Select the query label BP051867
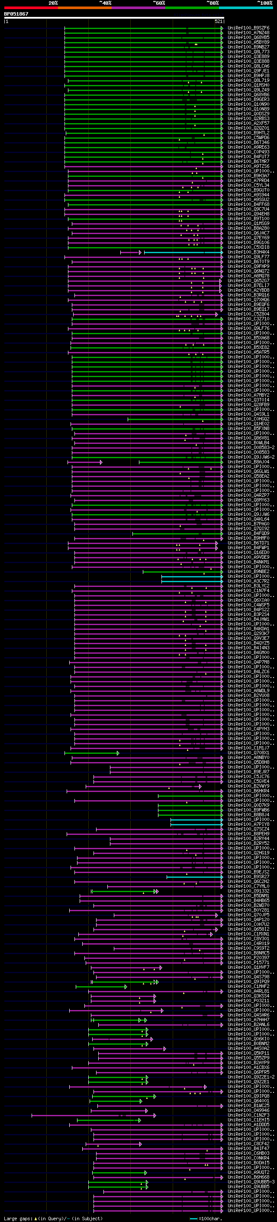This screenshot has height=1222, width=277. point(16,14)
